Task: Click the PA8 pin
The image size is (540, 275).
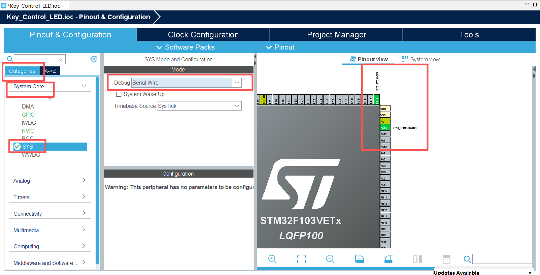Action: click(385, 159)
